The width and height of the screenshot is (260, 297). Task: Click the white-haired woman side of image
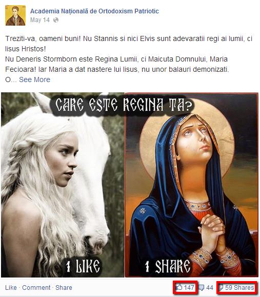click(63, 185)
